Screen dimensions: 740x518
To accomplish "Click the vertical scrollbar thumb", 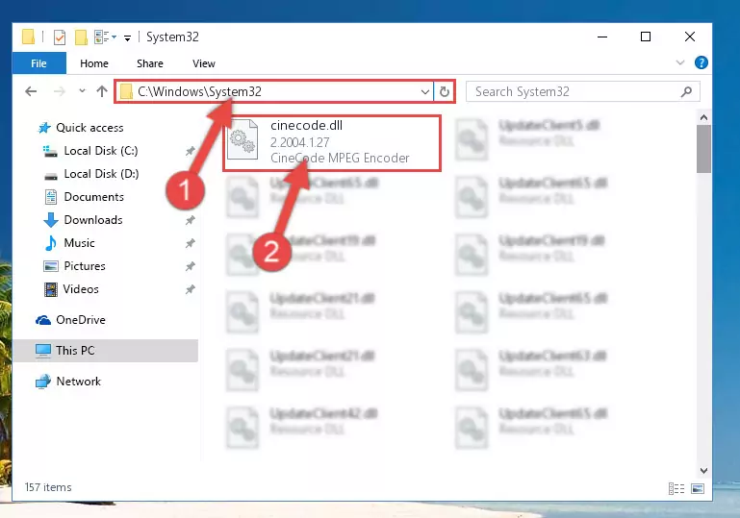I will (703, 149).
